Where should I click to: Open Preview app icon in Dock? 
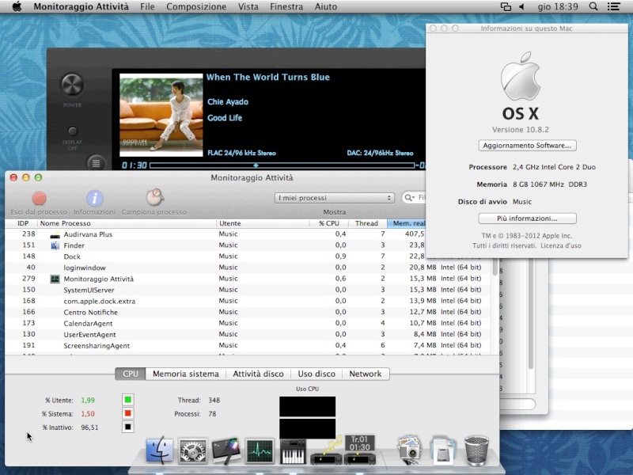coord(411,450)
